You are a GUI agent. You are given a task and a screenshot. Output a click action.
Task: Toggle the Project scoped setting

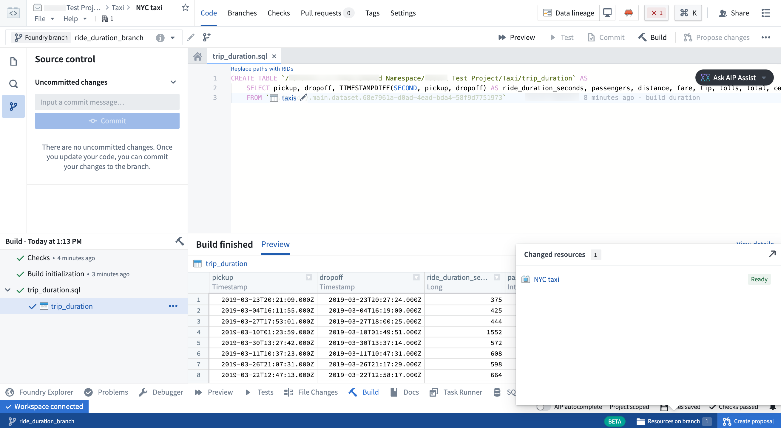(629, 407)
